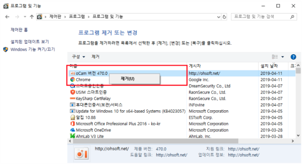
Task: Sort by 이름 column header
Action: point(127,66)
